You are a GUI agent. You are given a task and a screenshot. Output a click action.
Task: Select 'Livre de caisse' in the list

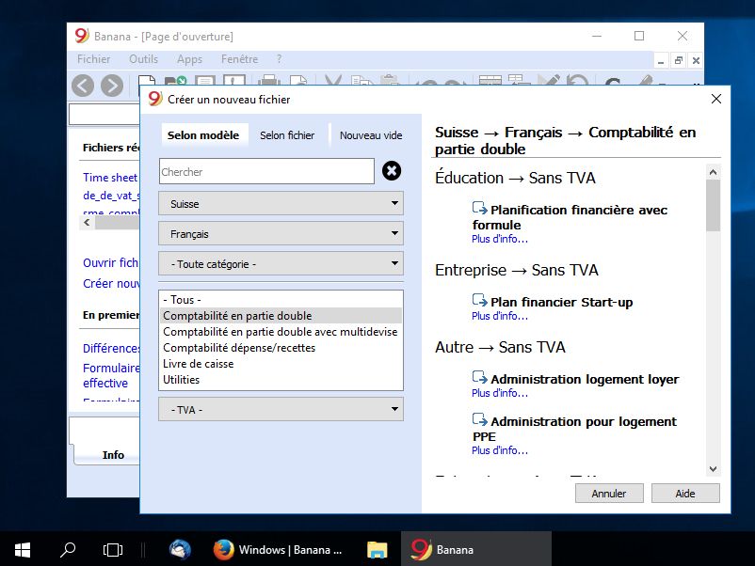[281, 364]
